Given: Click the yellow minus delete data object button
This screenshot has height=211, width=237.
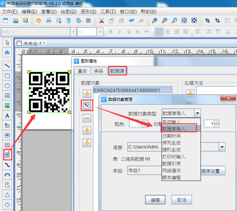Looking at the screenshot, I should click(87, 118).
